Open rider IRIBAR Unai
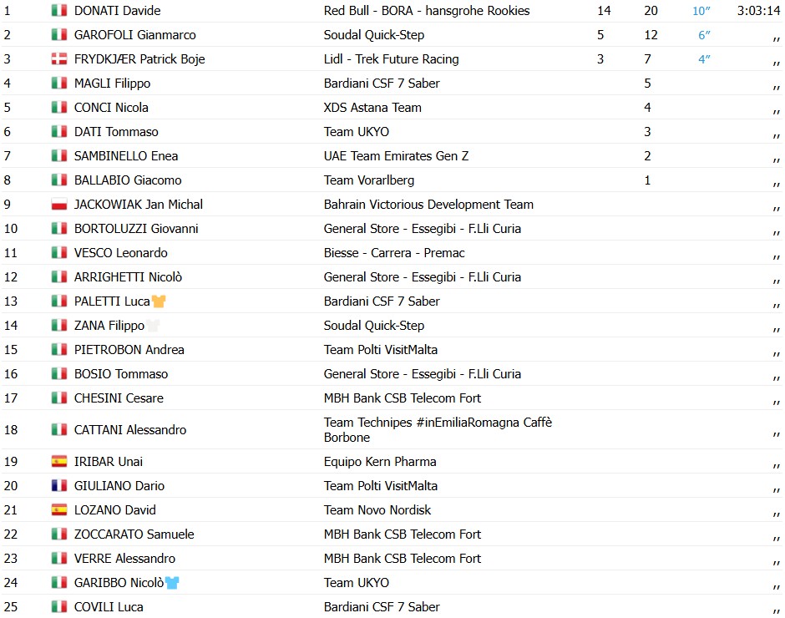 pyautogui.click(x=108, y=461)
